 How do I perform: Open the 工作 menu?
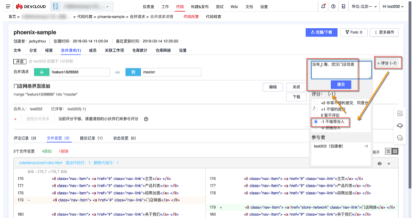(x=165, y=7)
